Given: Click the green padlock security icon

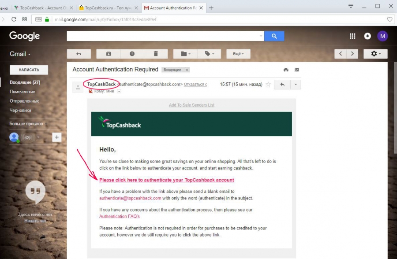Looking at the screenshot, I should coord(47,19).
